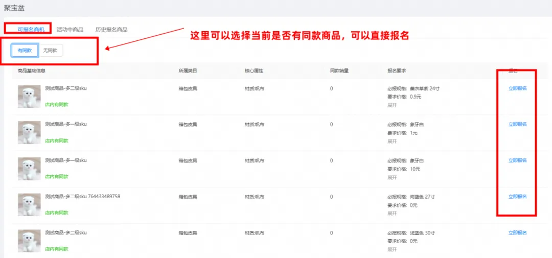Click 立即报名 for the 象牙白 10元 product

point(517,160)
